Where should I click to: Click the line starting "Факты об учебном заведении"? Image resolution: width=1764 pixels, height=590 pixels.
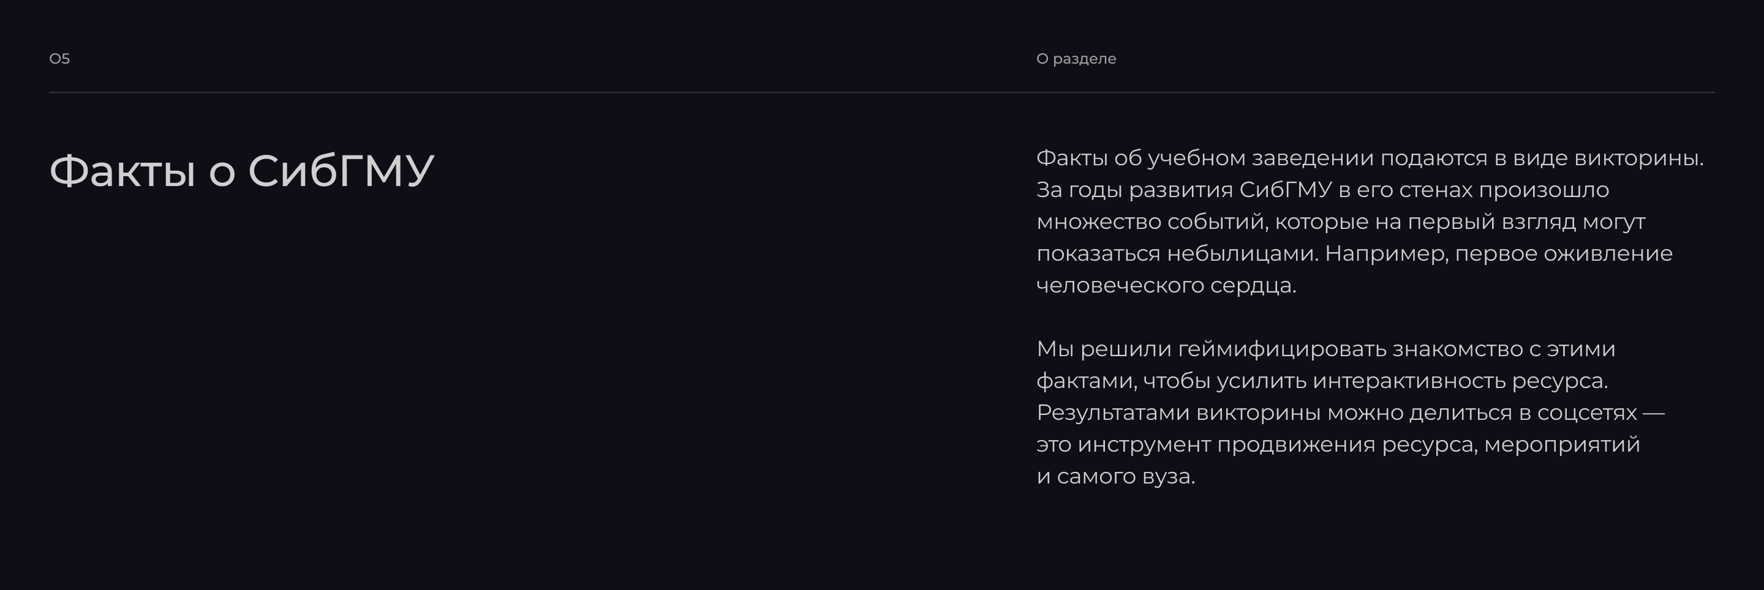pyautogui.click(x=1370, y=158)
